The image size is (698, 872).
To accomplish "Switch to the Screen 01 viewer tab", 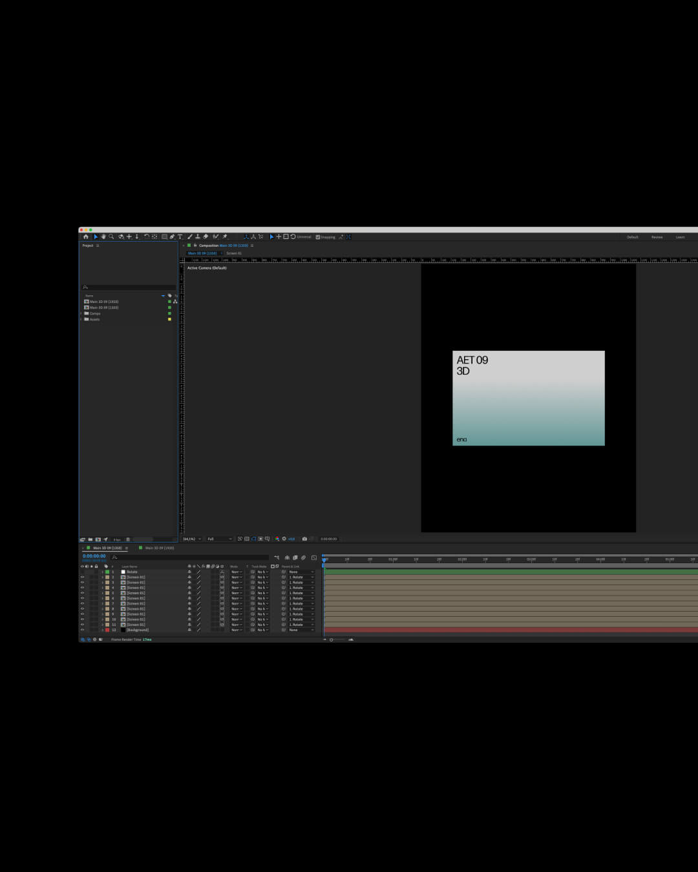I will 234,253.
